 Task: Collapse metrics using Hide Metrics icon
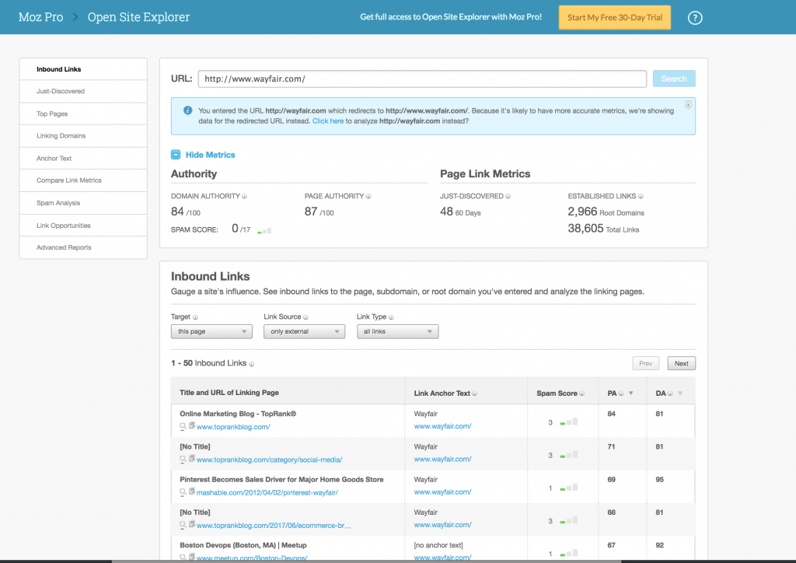(x=176, y=154)
